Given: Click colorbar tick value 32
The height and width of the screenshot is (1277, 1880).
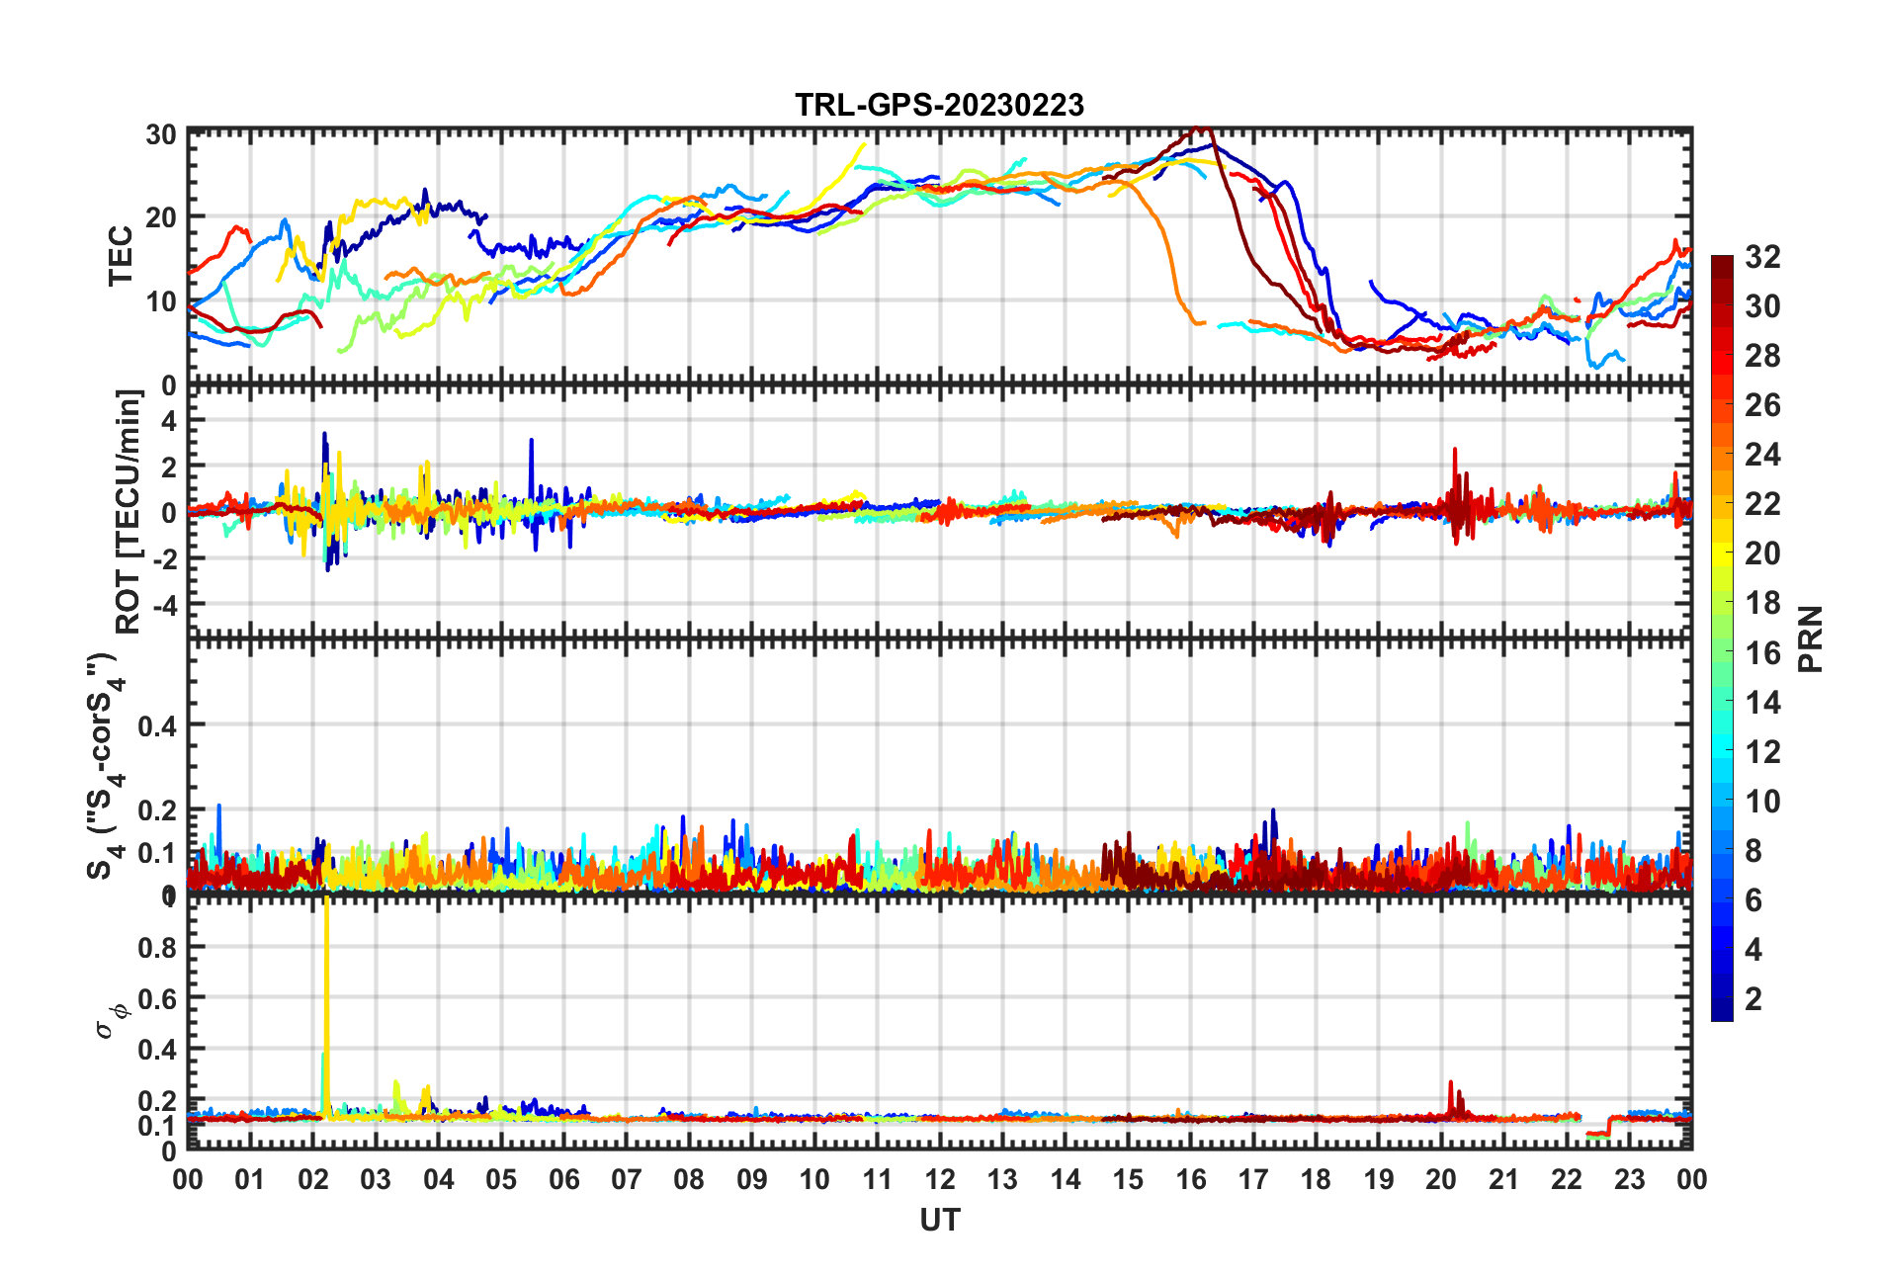Looking at the screenshot, I should [x=1762, y=257].
